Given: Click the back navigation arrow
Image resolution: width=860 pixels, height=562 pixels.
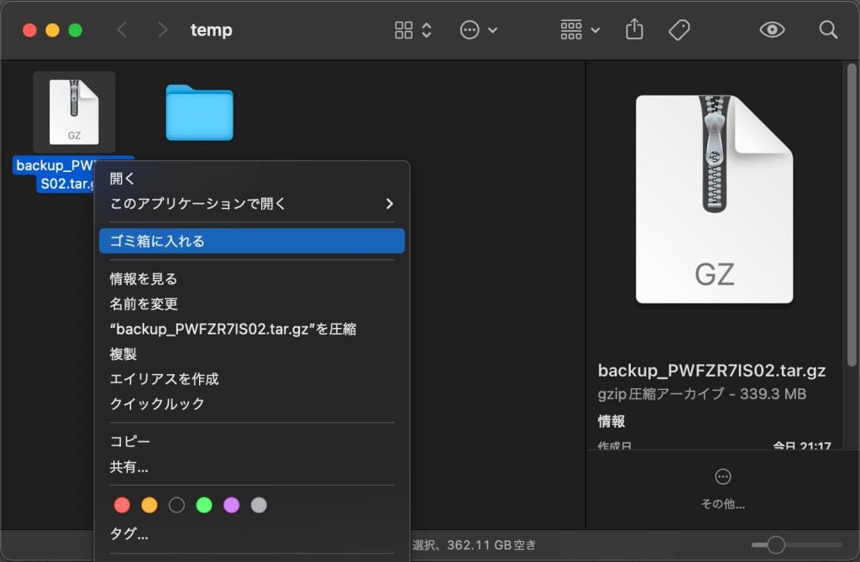Looking at the screenshot, I should tap(122, 30).
